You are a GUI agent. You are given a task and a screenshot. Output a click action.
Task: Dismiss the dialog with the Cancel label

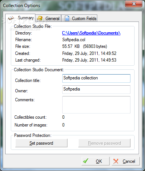pos(129,161)
